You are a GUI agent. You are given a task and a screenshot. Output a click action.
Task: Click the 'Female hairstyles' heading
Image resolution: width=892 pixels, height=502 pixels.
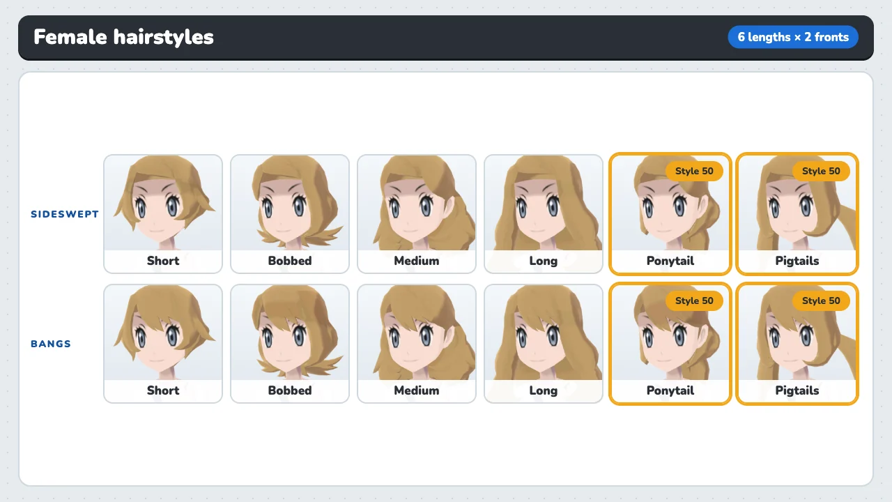[x=123, y=37]
